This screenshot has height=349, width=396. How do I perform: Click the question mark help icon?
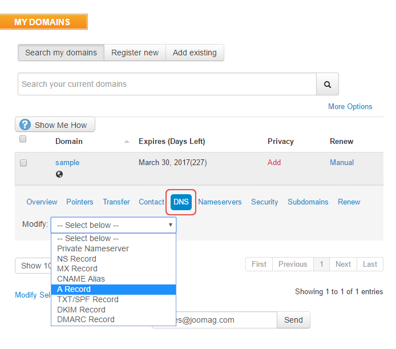pyautogui.click(x=25, y=125)
